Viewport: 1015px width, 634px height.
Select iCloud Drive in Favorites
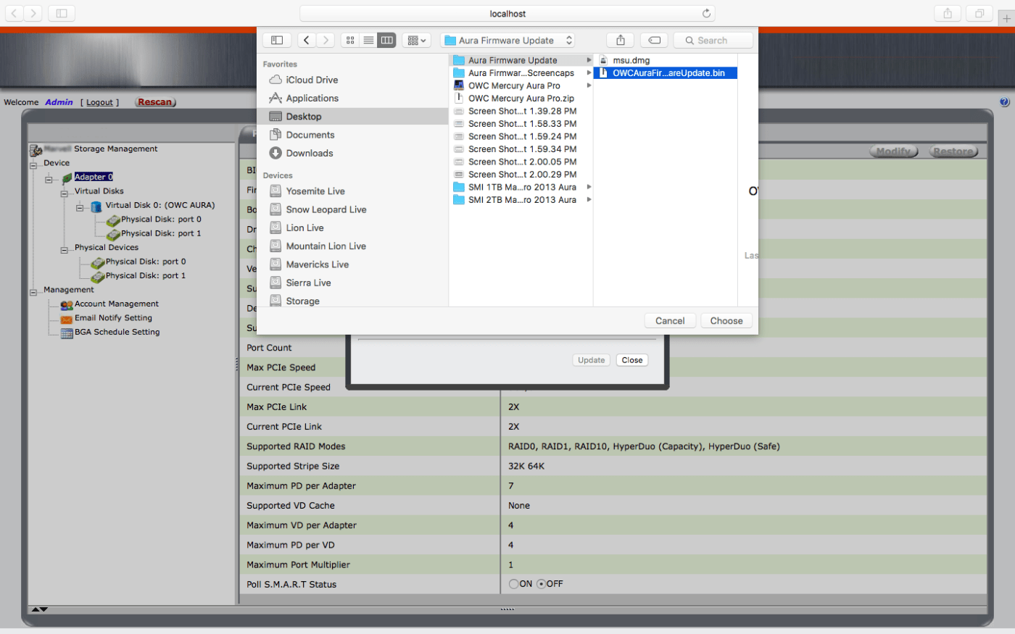pyautogui.click(x=312, y=80)
